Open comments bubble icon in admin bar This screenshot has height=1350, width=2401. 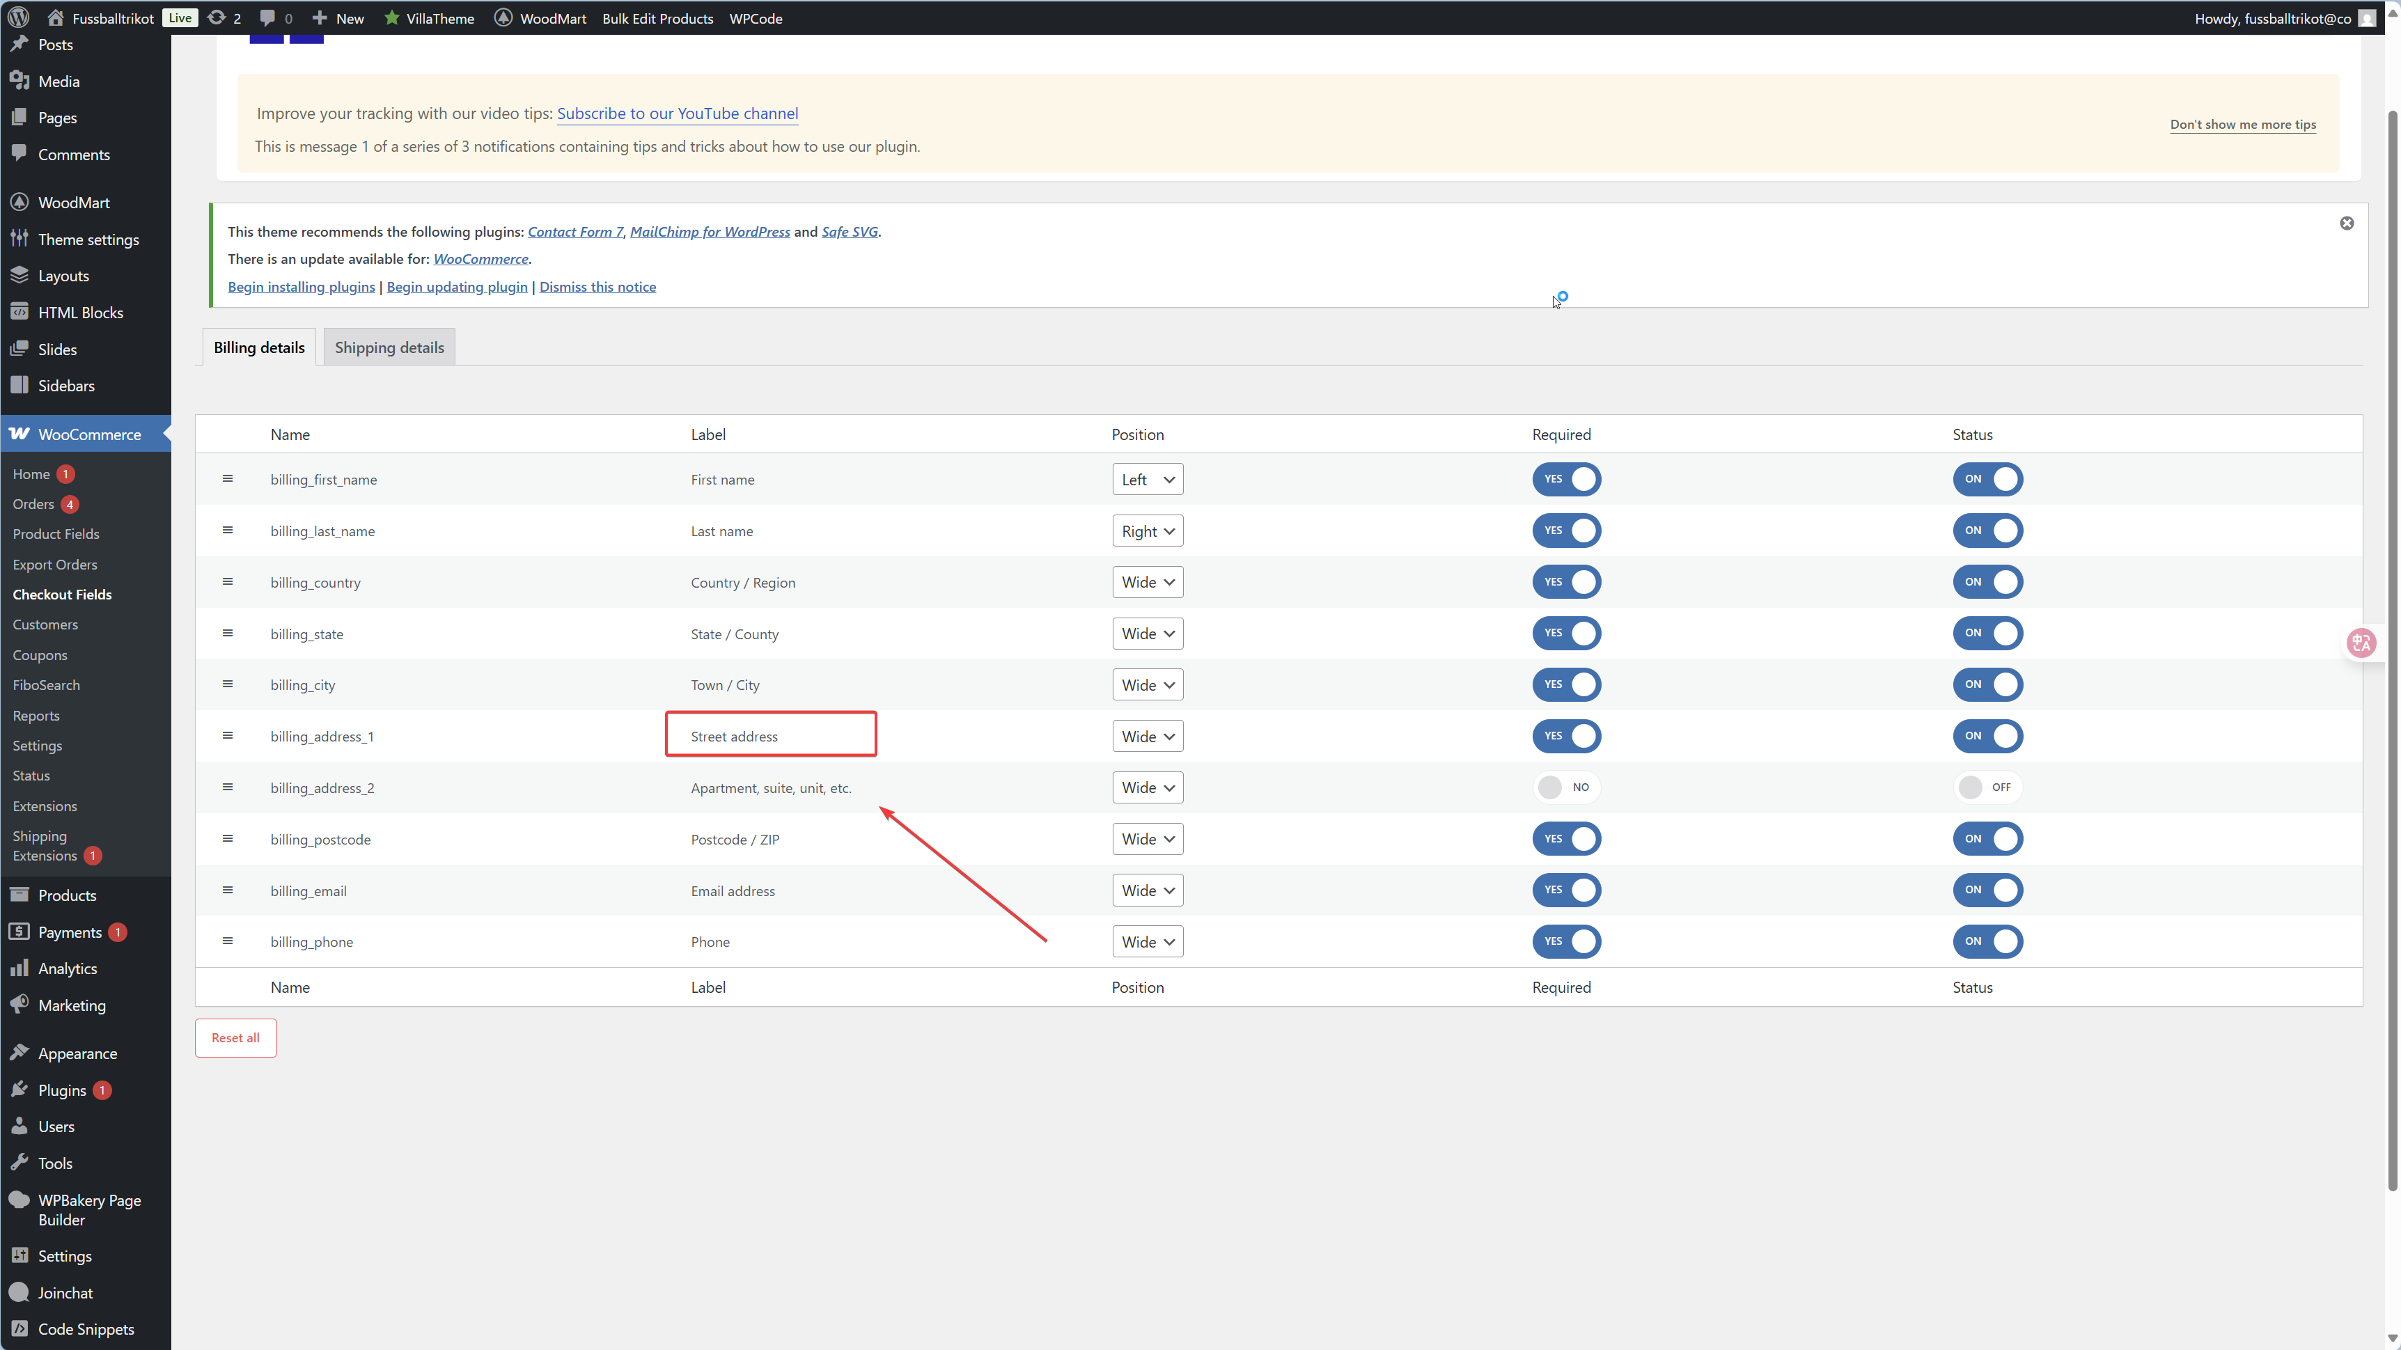267,17
